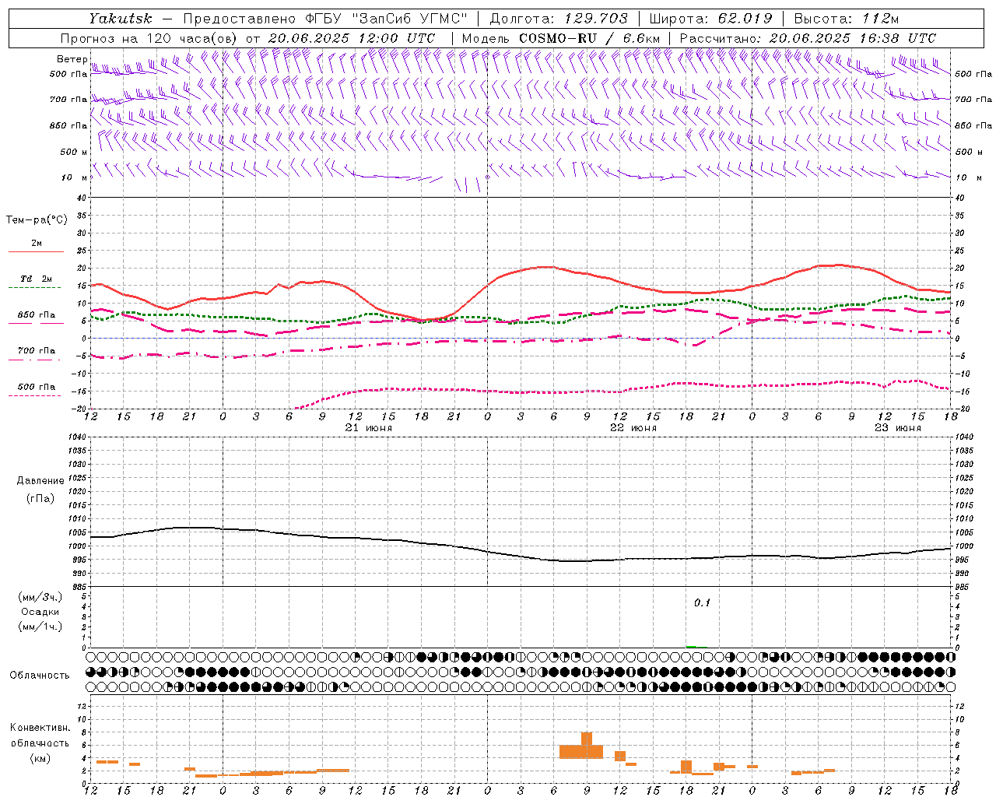
Task: Click the longitude value "Долгота: 129.703"
Action: coord(559,19)
